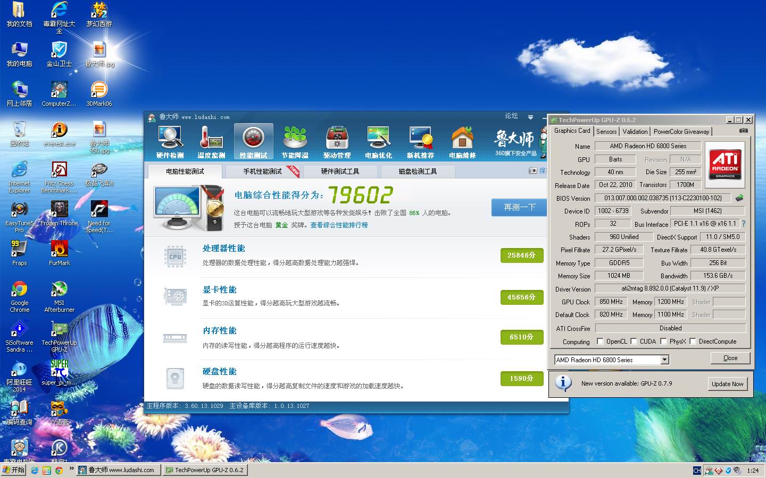Open the 查看综合性能排行榜 ranking link
The image size is (766, 478).
(339, 225)
